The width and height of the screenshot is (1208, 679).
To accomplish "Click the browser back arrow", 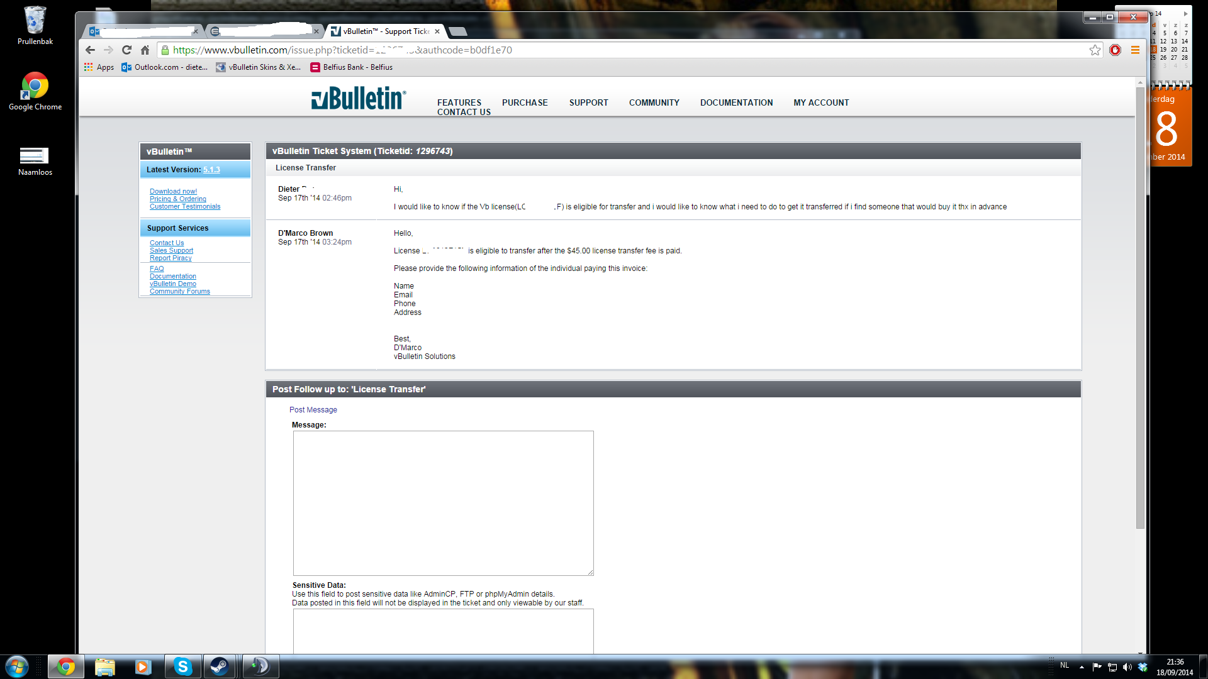I will click(x=90, y=50).
